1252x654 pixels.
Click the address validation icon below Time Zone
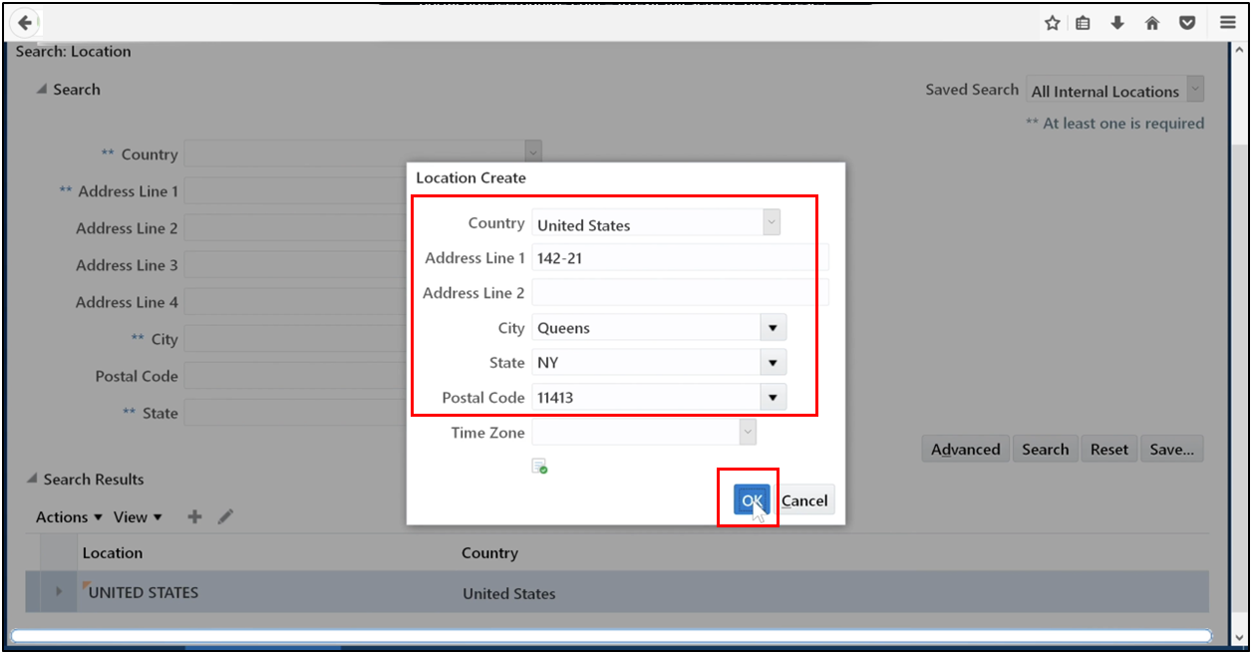click(539, 466)
